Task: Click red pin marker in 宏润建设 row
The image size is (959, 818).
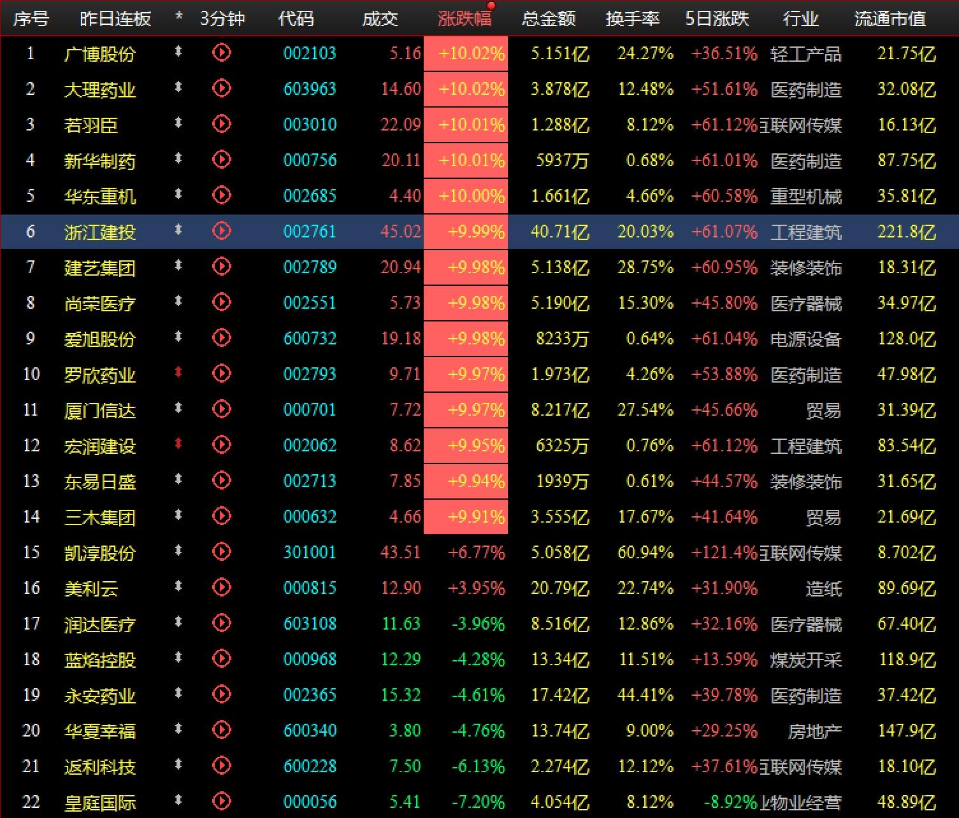Action: pyautogui.click(x=178, y=444)
